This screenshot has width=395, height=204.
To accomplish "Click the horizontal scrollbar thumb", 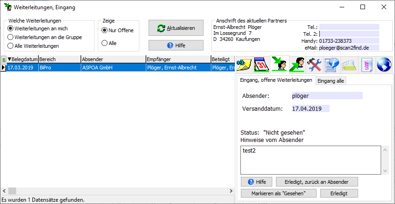I will 12,191.
